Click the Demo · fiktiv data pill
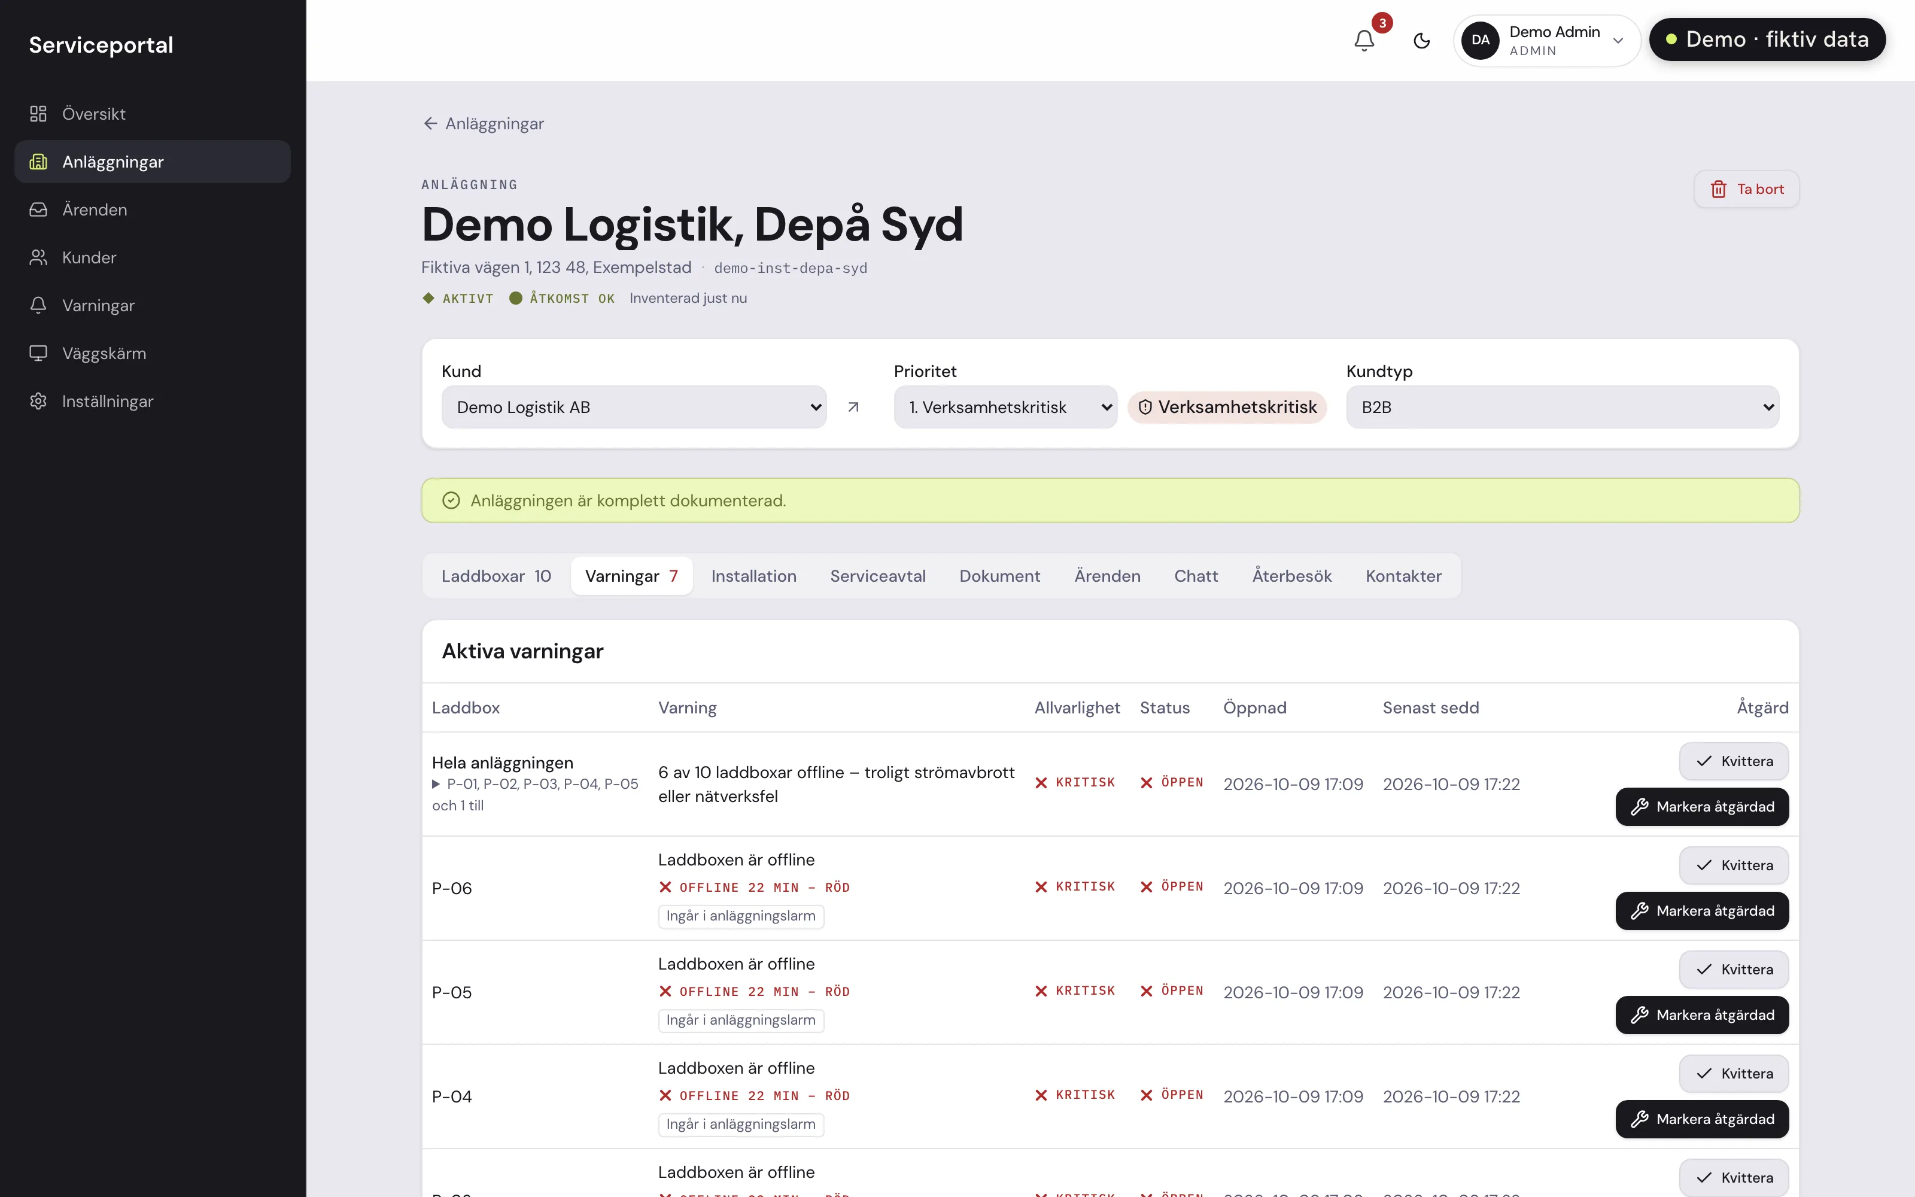The width and height of the screenshot is (1915, 1197). pyautogui.click(x=1767, y=40)
